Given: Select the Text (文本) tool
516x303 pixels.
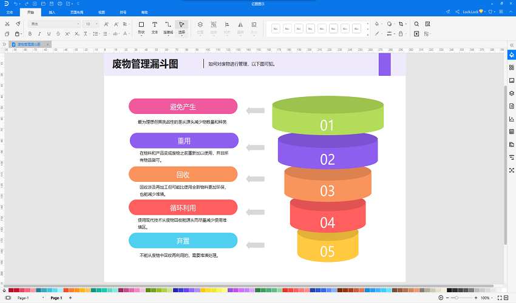Looking at the screenshot, I should pos(155,28).
